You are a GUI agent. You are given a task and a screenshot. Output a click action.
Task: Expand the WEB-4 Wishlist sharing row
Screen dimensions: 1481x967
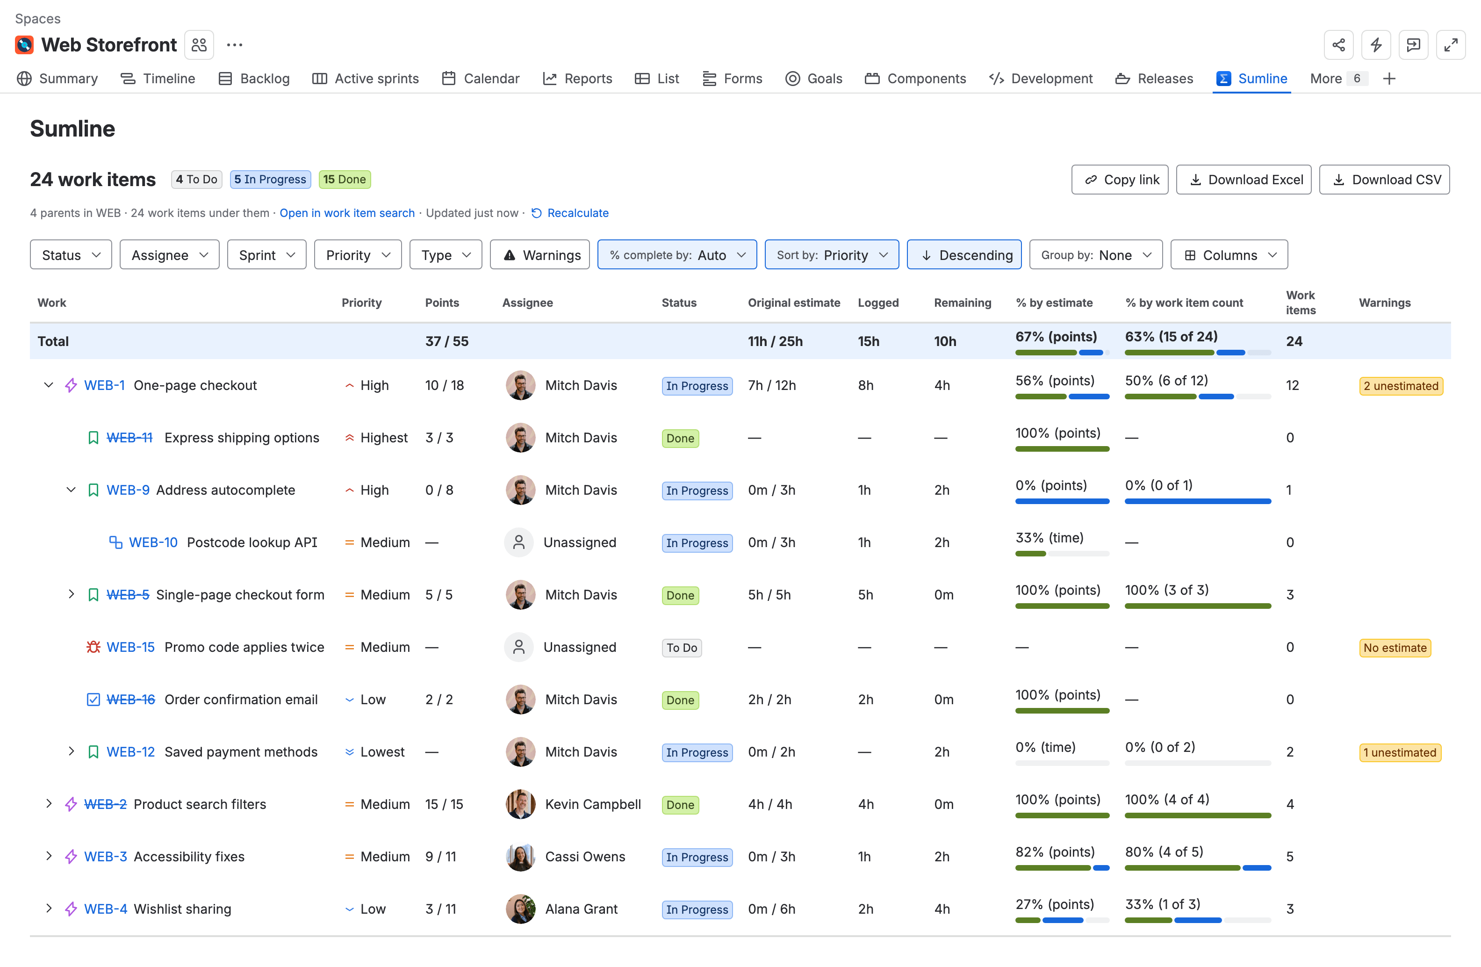point(49,909)
